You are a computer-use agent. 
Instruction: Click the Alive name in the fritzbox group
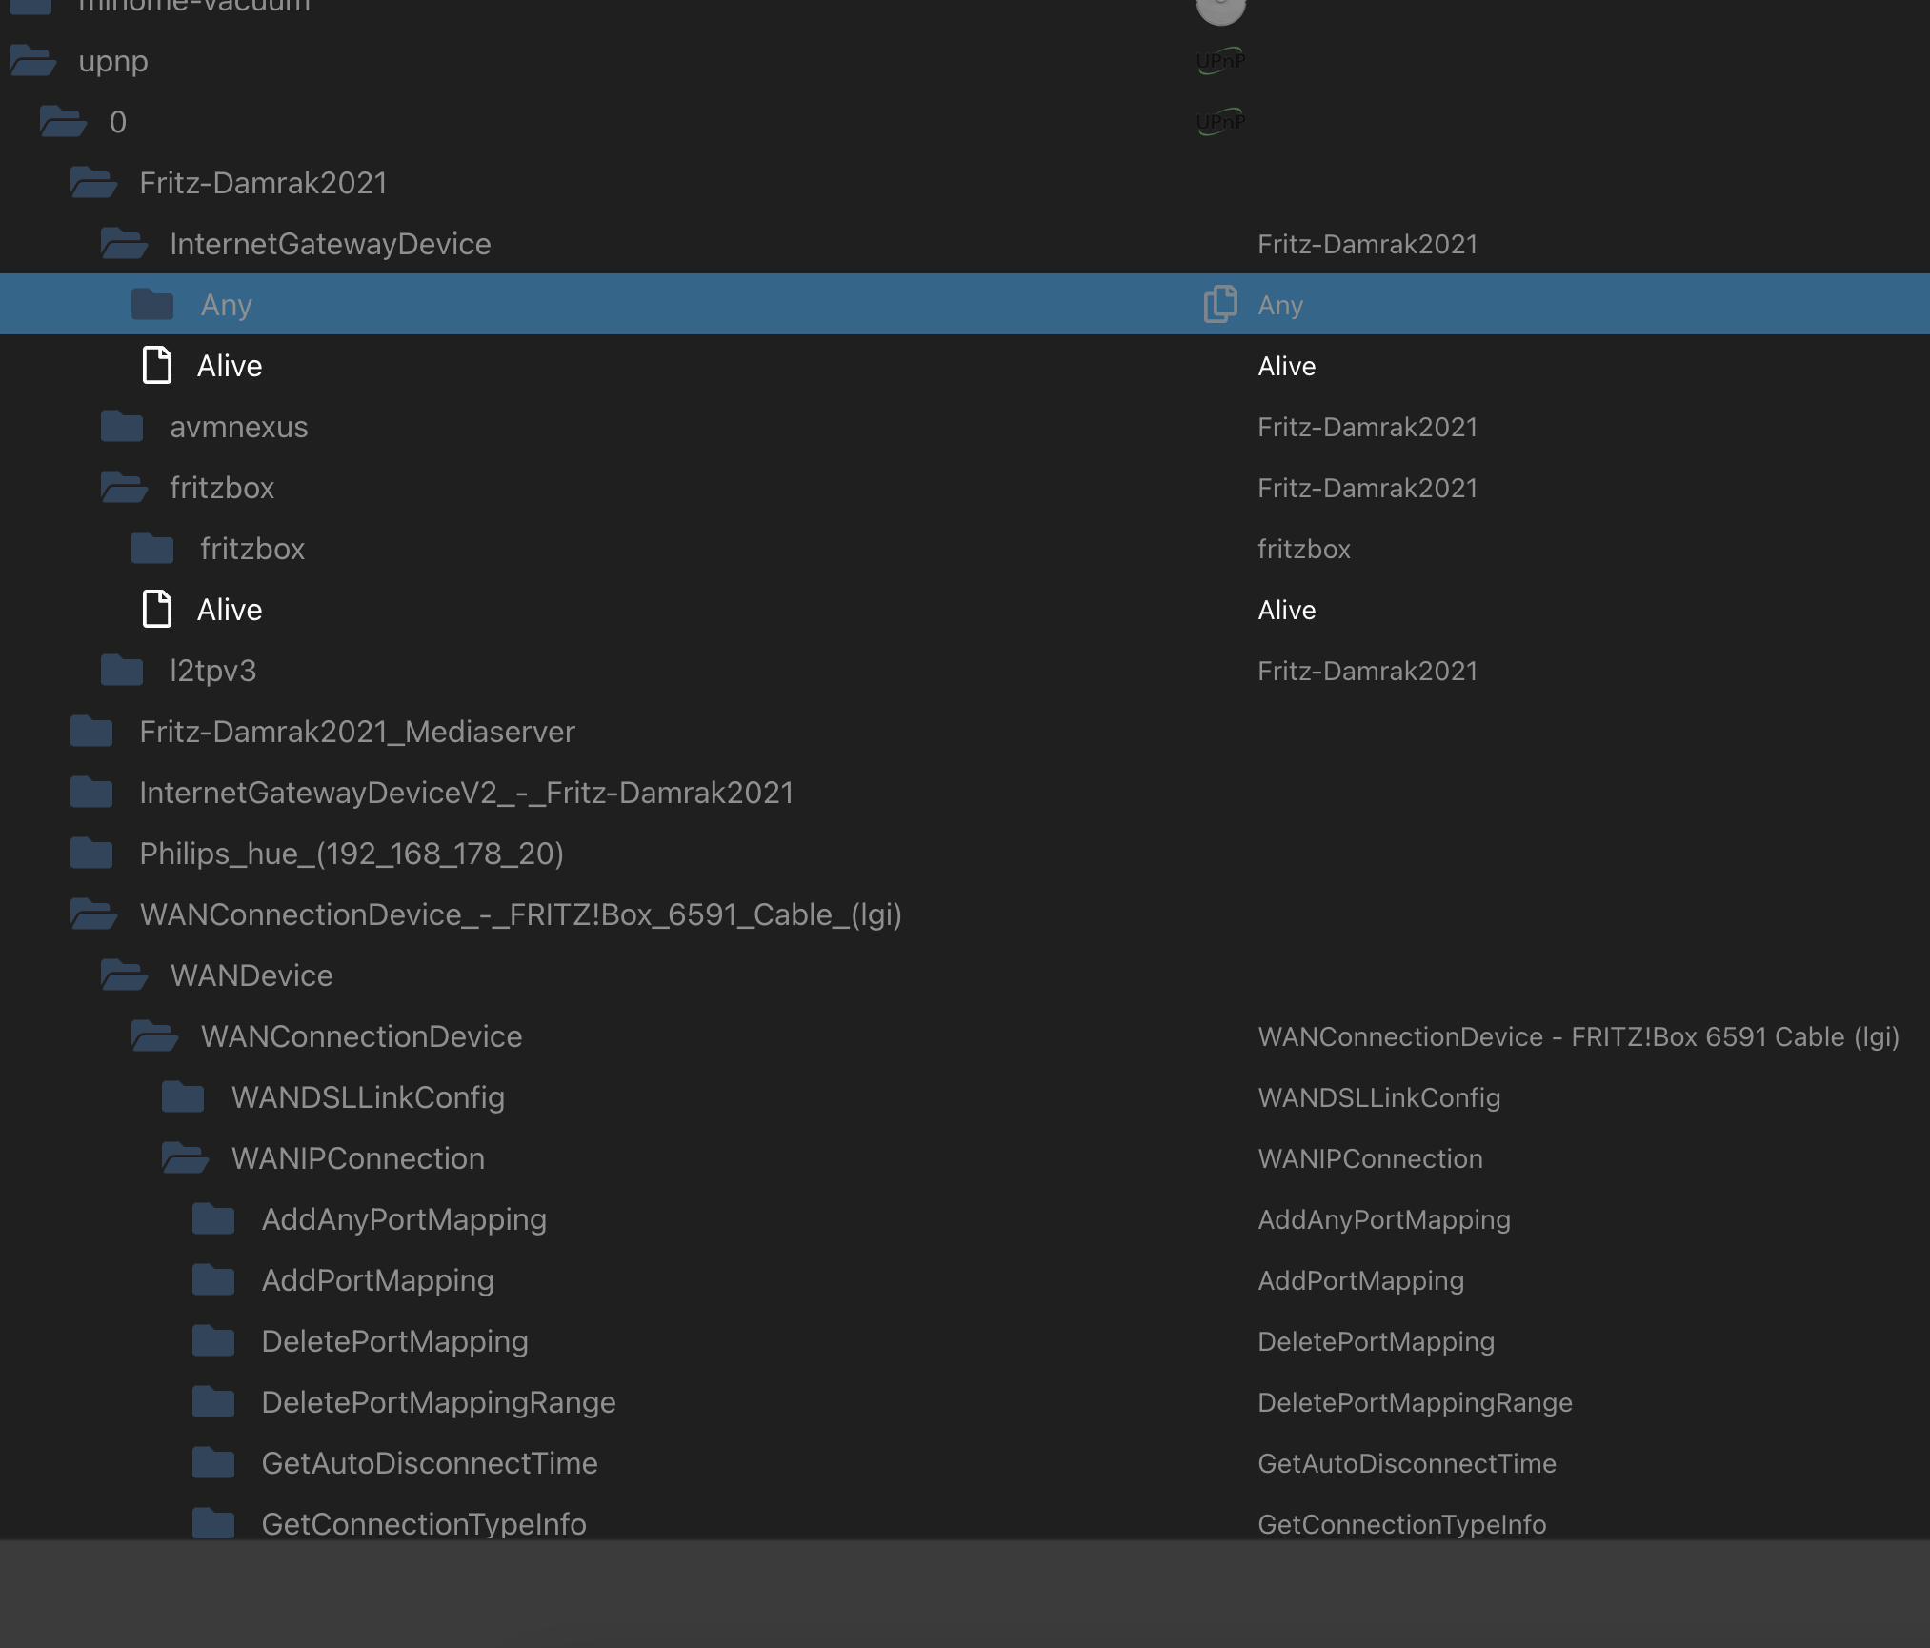point(1287,610)
